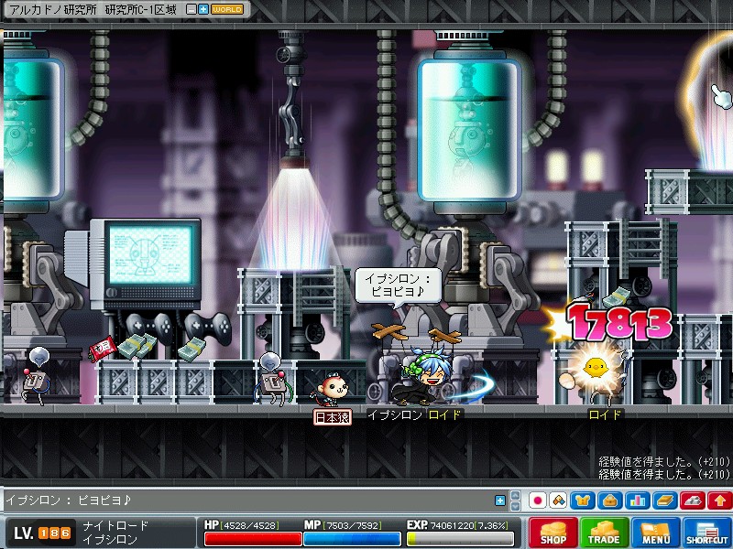733x549 pixels.
Task: Click the white glove pointer cursor icon
Action: 722,96
